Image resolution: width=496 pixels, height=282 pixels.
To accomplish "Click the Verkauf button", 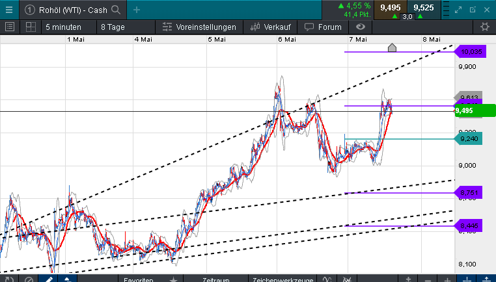I will point(271,27).
